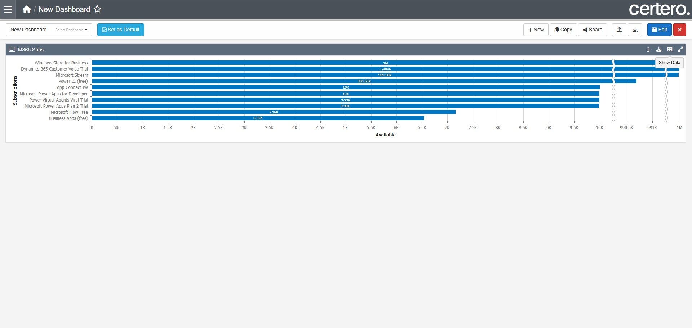Click the "Business Apps (free)" axis label
This screenshot has width=692, height=328.
click(68, 118)
